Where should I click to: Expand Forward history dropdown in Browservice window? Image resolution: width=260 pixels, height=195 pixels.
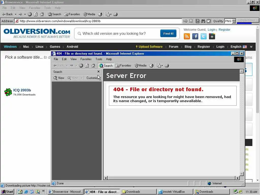coord(25,14)
